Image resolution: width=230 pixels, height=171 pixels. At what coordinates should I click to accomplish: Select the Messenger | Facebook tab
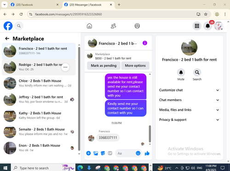88,5
